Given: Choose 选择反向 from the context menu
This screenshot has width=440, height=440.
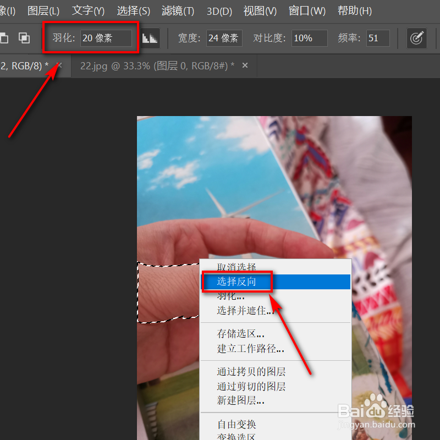Looking at the screenshot, I should tap(237, 282).
